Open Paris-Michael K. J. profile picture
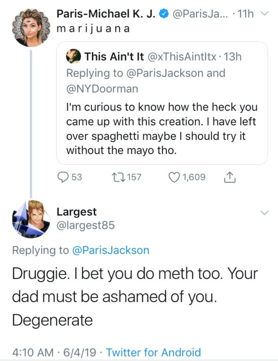278x361 pixels. point(31,28)
